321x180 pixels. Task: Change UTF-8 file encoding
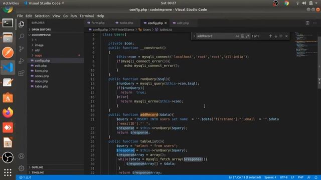point(283,177)
